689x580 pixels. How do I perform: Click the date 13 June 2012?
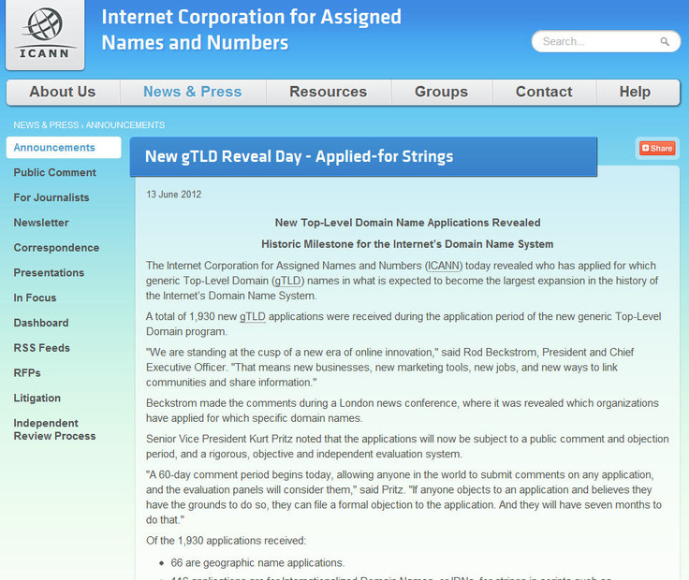173,195
